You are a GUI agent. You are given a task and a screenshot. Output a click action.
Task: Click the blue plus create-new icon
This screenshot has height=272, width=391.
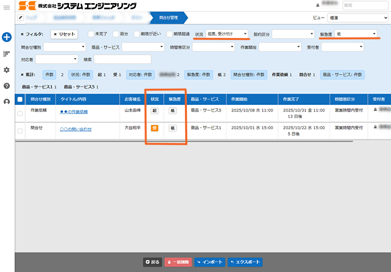tap(7, 37)
